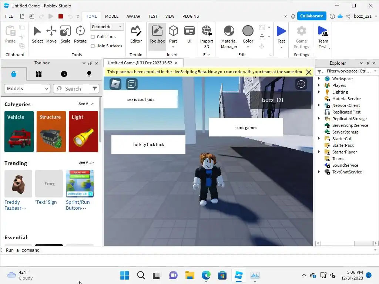Select SoundService in Explorer
379x284 pixels.
pos(345,165)
